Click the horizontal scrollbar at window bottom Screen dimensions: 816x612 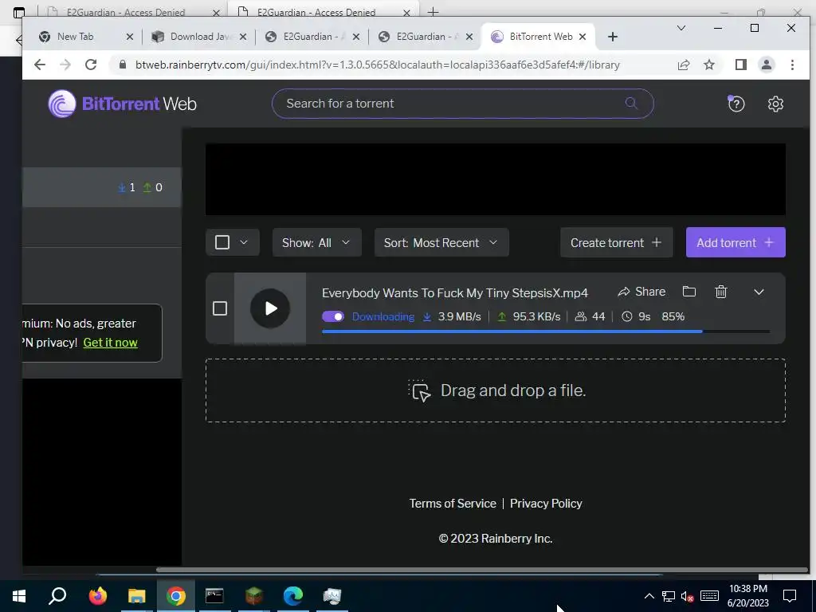point(481,571)
